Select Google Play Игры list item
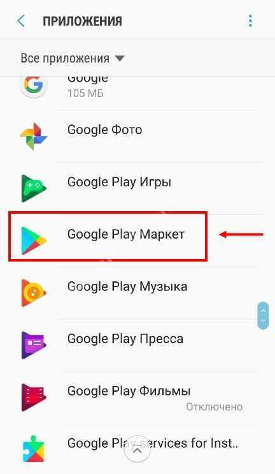The image size is (275, 474). click(x=137, y=188)
